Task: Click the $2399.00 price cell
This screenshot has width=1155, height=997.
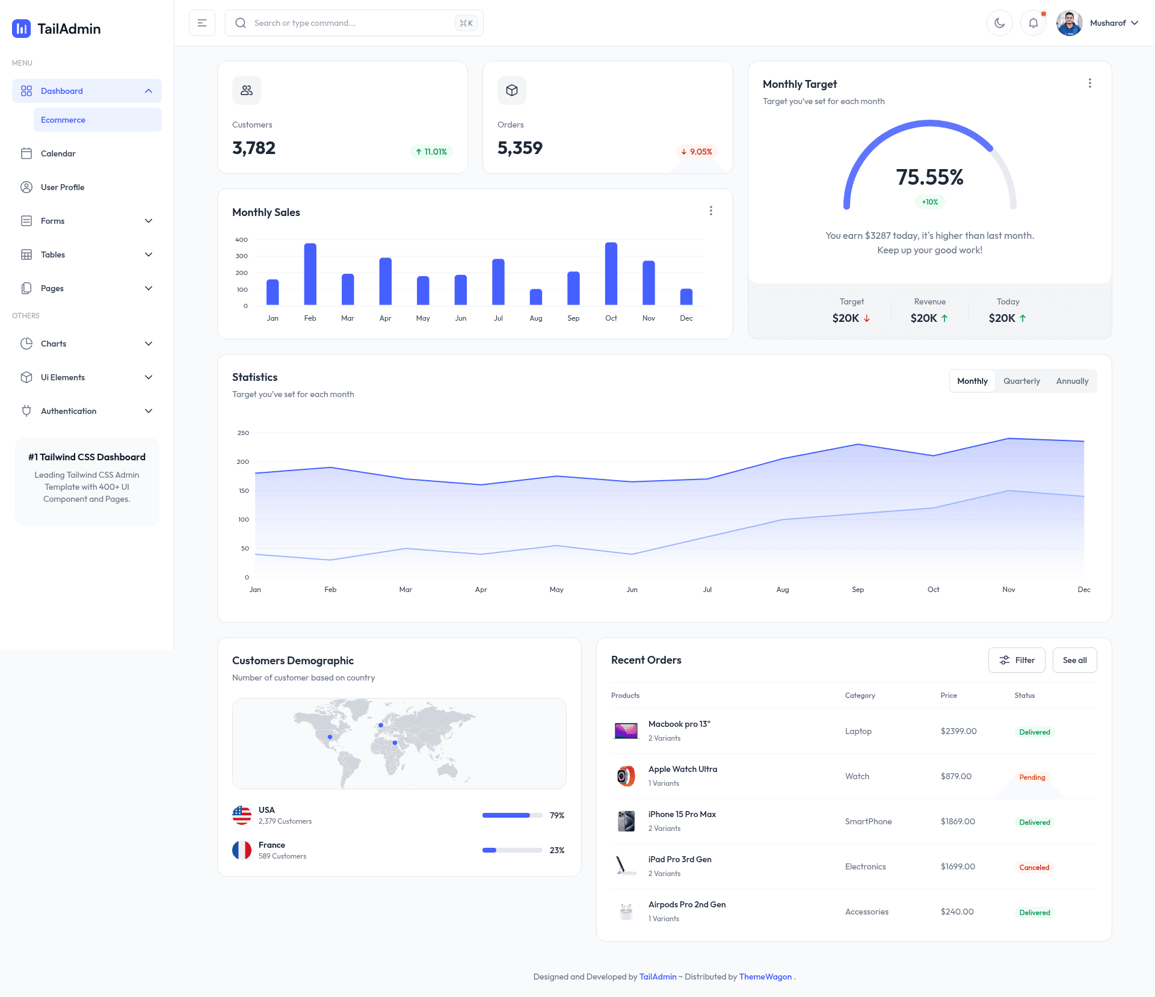Action: click(x=959, y=731)
